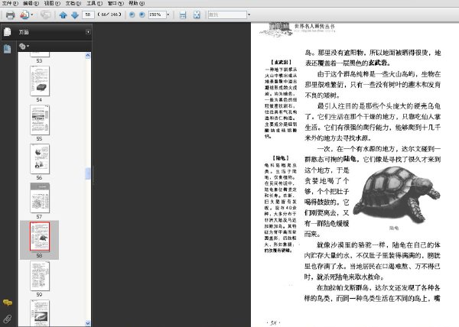459x327 pixels.
Task: Click the greyed-out comment bubble toolbar icon
Action: click(45, 15)
